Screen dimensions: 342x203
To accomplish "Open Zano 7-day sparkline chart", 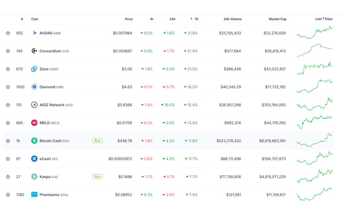I will tap(314, 68).
